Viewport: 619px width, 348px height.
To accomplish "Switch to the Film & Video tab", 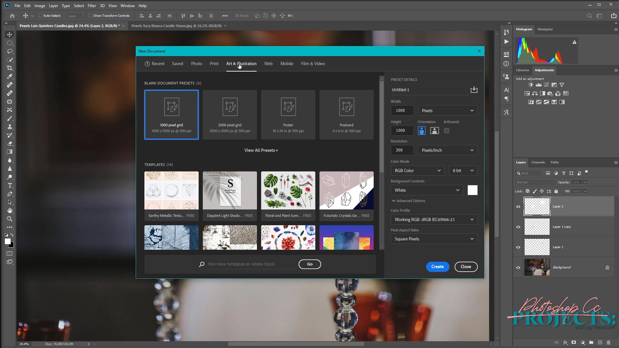I will [313, 63].
